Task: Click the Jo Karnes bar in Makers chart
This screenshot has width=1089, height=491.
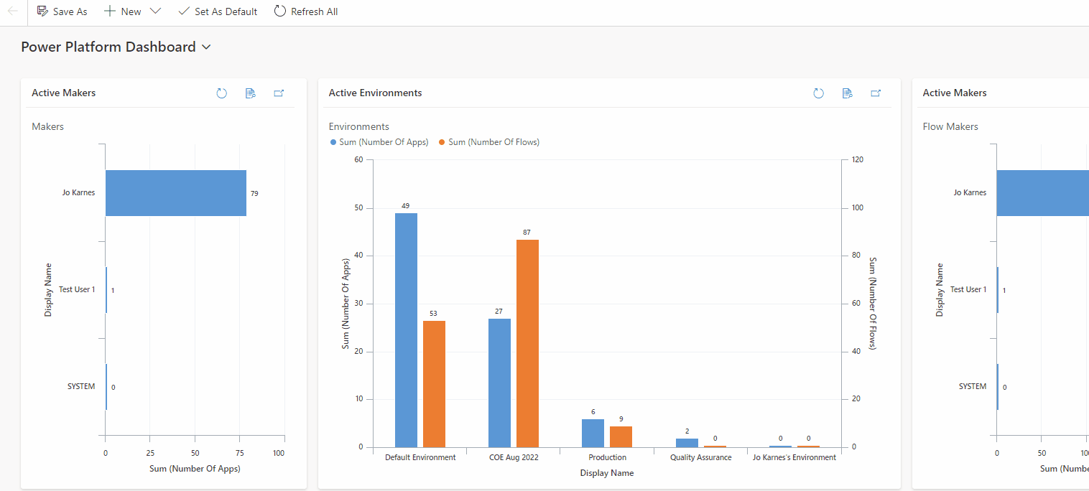Action: (175, 193)
